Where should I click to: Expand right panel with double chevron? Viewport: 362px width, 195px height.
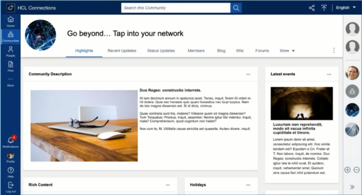352,187
